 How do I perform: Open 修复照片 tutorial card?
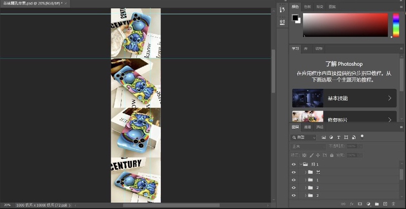click(x=344, y=116)
